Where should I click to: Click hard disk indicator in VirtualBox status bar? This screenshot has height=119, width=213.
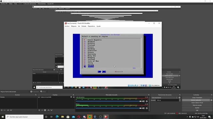coord(129,86)
